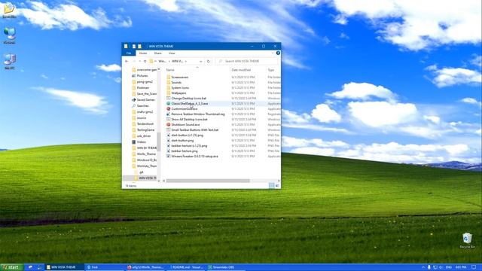The image size is (482, 271).
Task: Go back with the Back arrow
Action: [x=127, y=62]
